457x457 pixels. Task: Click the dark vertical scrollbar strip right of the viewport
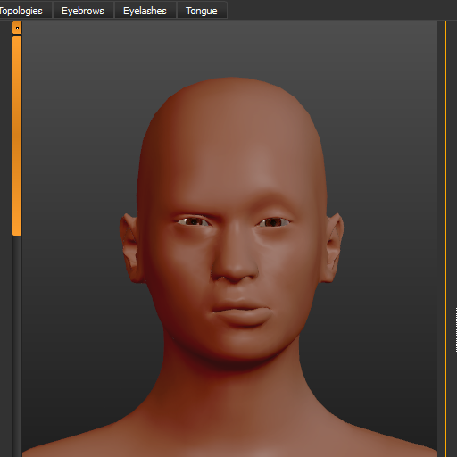pos(441,238)
